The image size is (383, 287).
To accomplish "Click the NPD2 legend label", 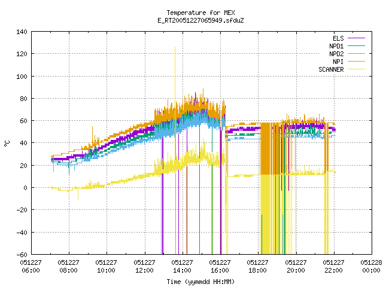I will point(336,54).
